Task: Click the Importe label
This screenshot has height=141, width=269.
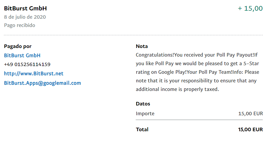Action: pyautogui.click(x=145, y=113)
